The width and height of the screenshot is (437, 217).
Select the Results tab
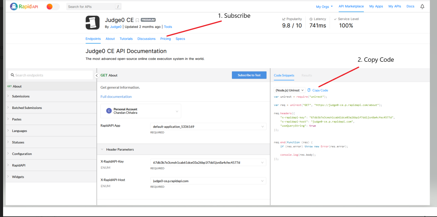(307, 75)
